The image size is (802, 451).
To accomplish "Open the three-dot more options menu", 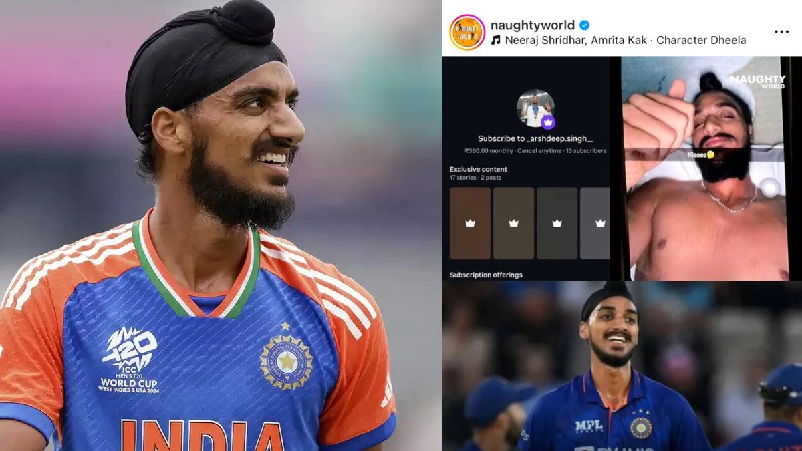I will point(781,31).
